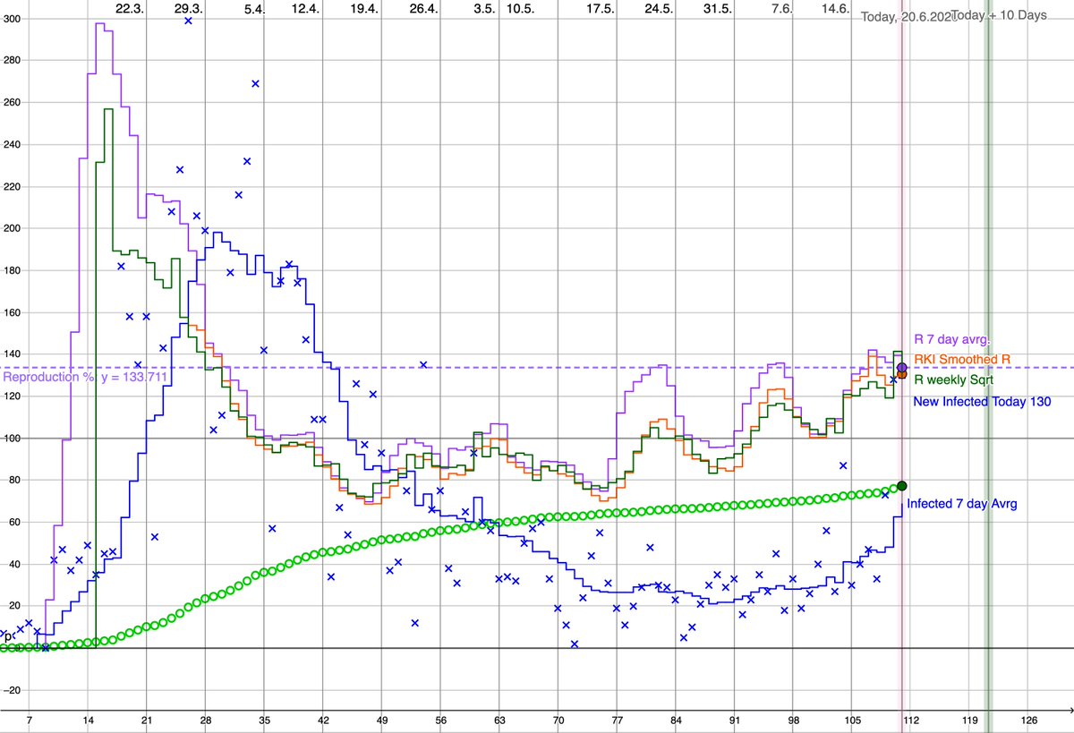The width and height of the screenshot is (1074, 733).
Task: Select the blue x data point near value 269
Action: (255, 83)
